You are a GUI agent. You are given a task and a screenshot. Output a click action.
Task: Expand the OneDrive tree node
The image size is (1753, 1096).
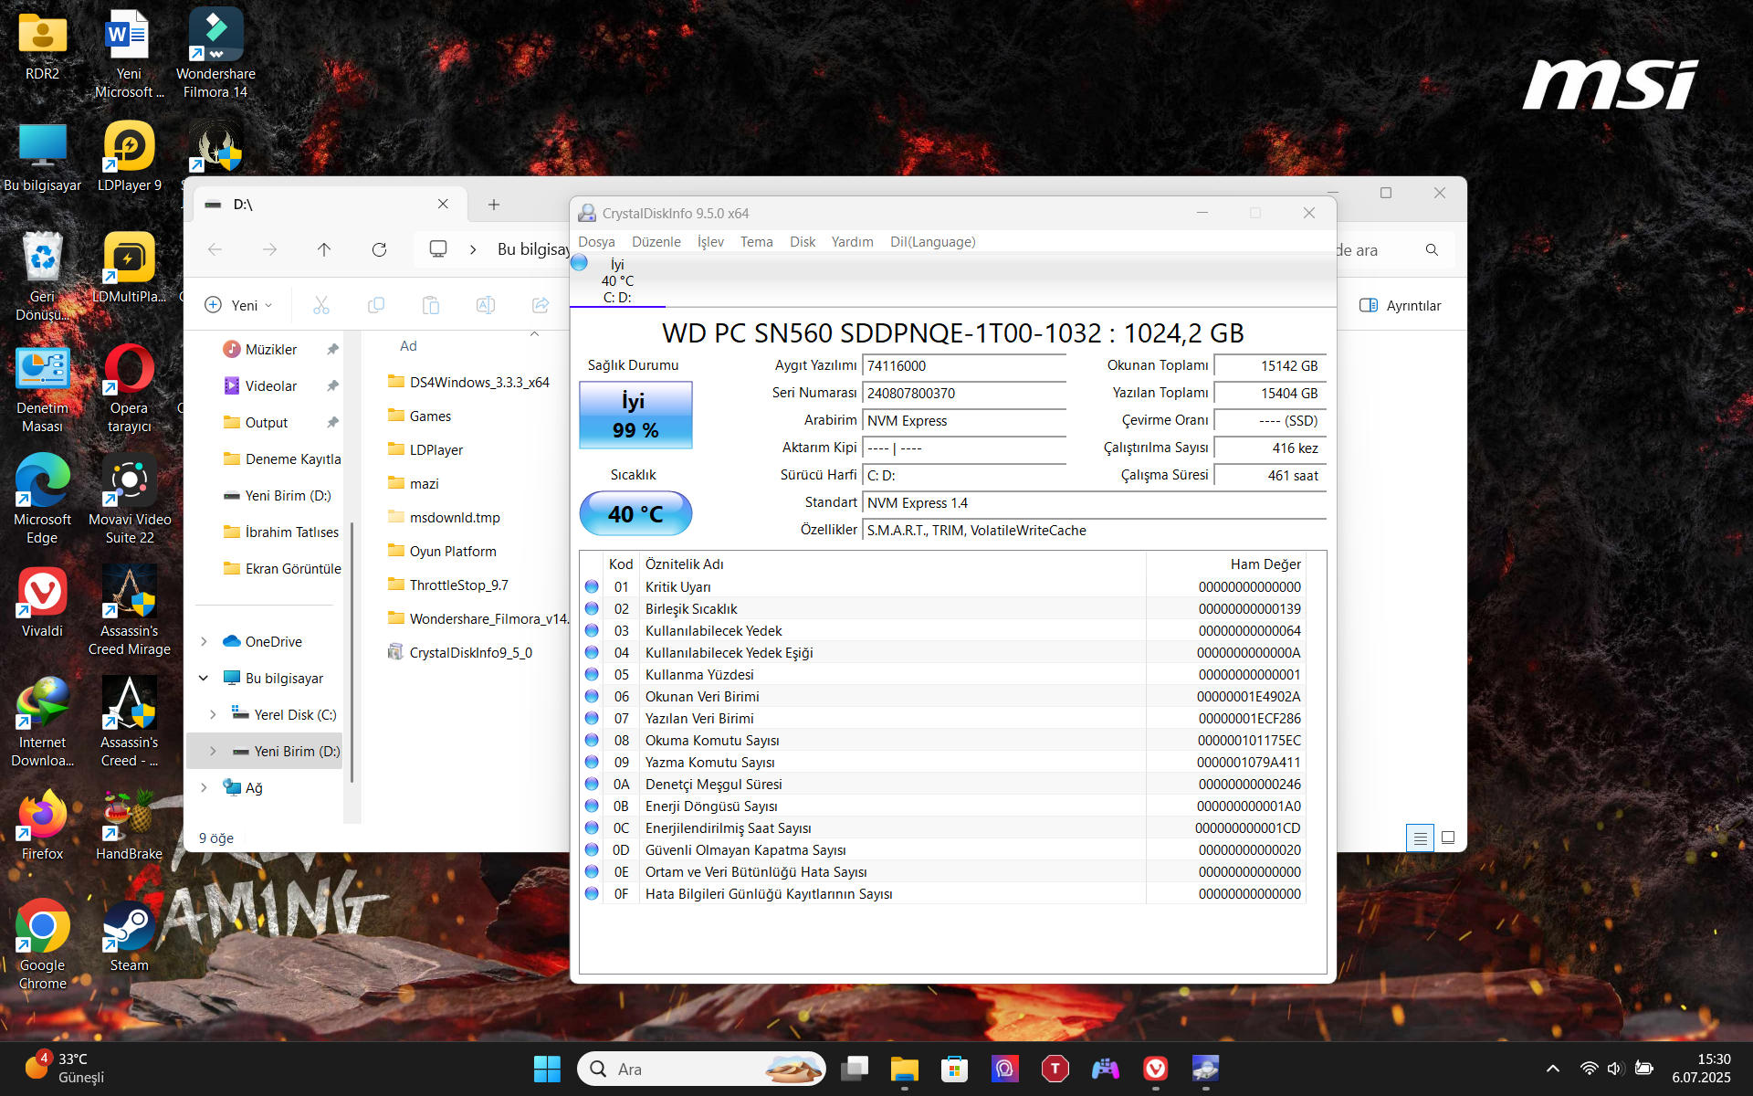coord(204,641)
